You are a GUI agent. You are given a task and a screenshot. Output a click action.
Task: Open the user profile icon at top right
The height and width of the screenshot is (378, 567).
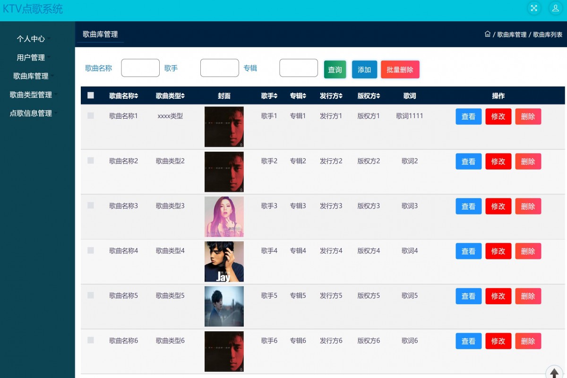[555, 8]
